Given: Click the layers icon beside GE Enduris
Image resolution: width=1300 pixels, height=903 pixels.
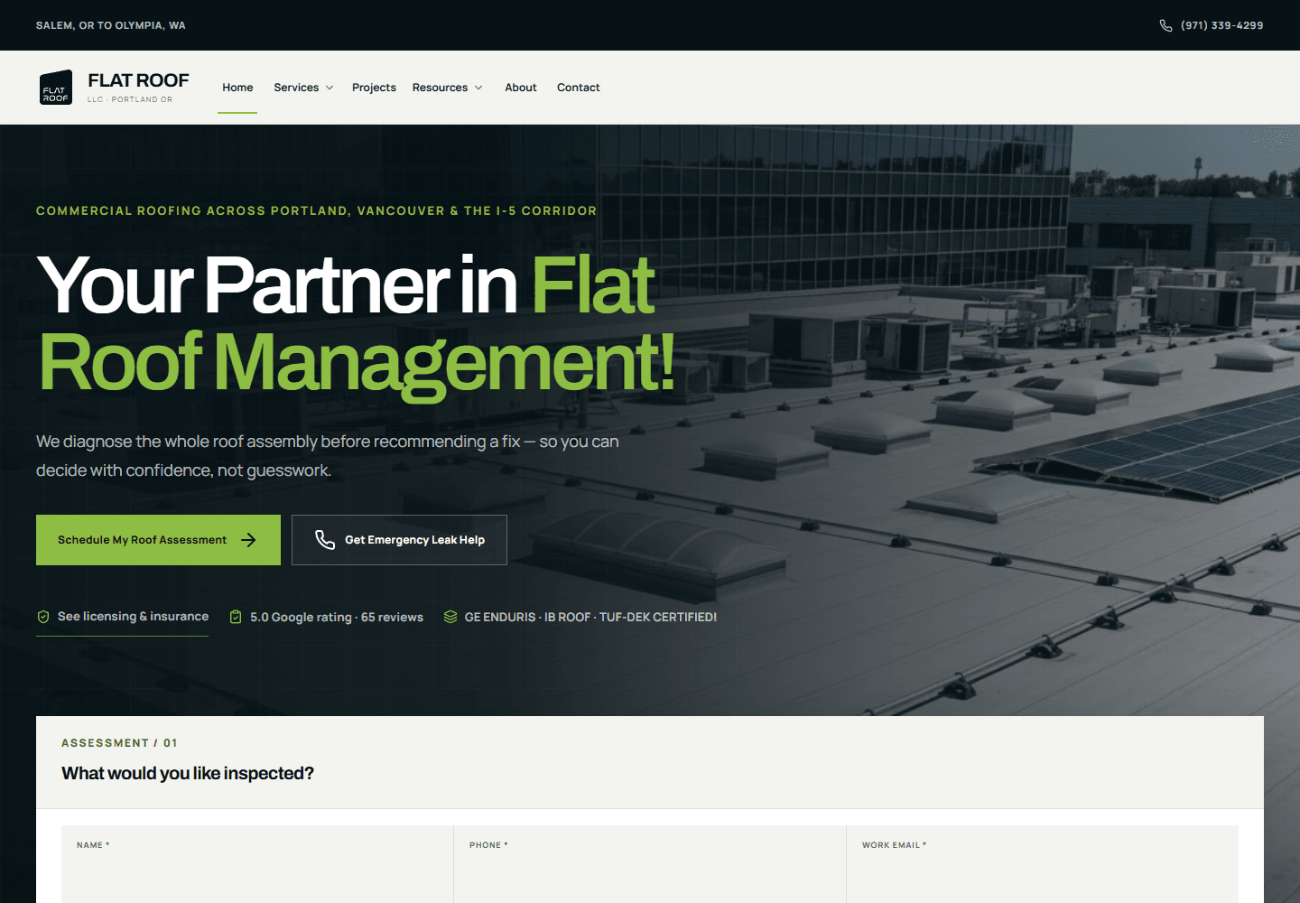Looking at the screenshot, I should point(450,617).
